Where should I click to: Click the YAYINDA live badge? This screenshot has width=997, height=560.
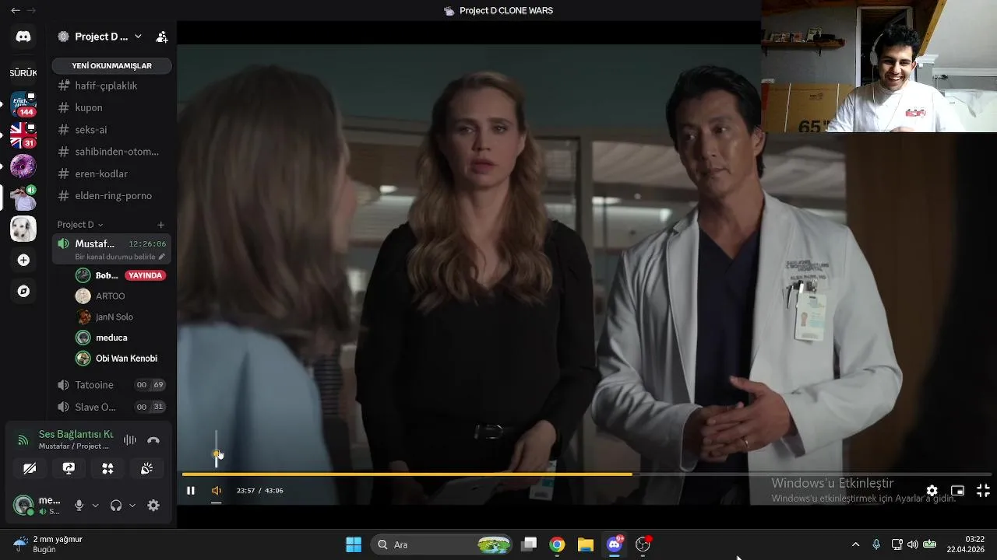(x=146, y=275)
